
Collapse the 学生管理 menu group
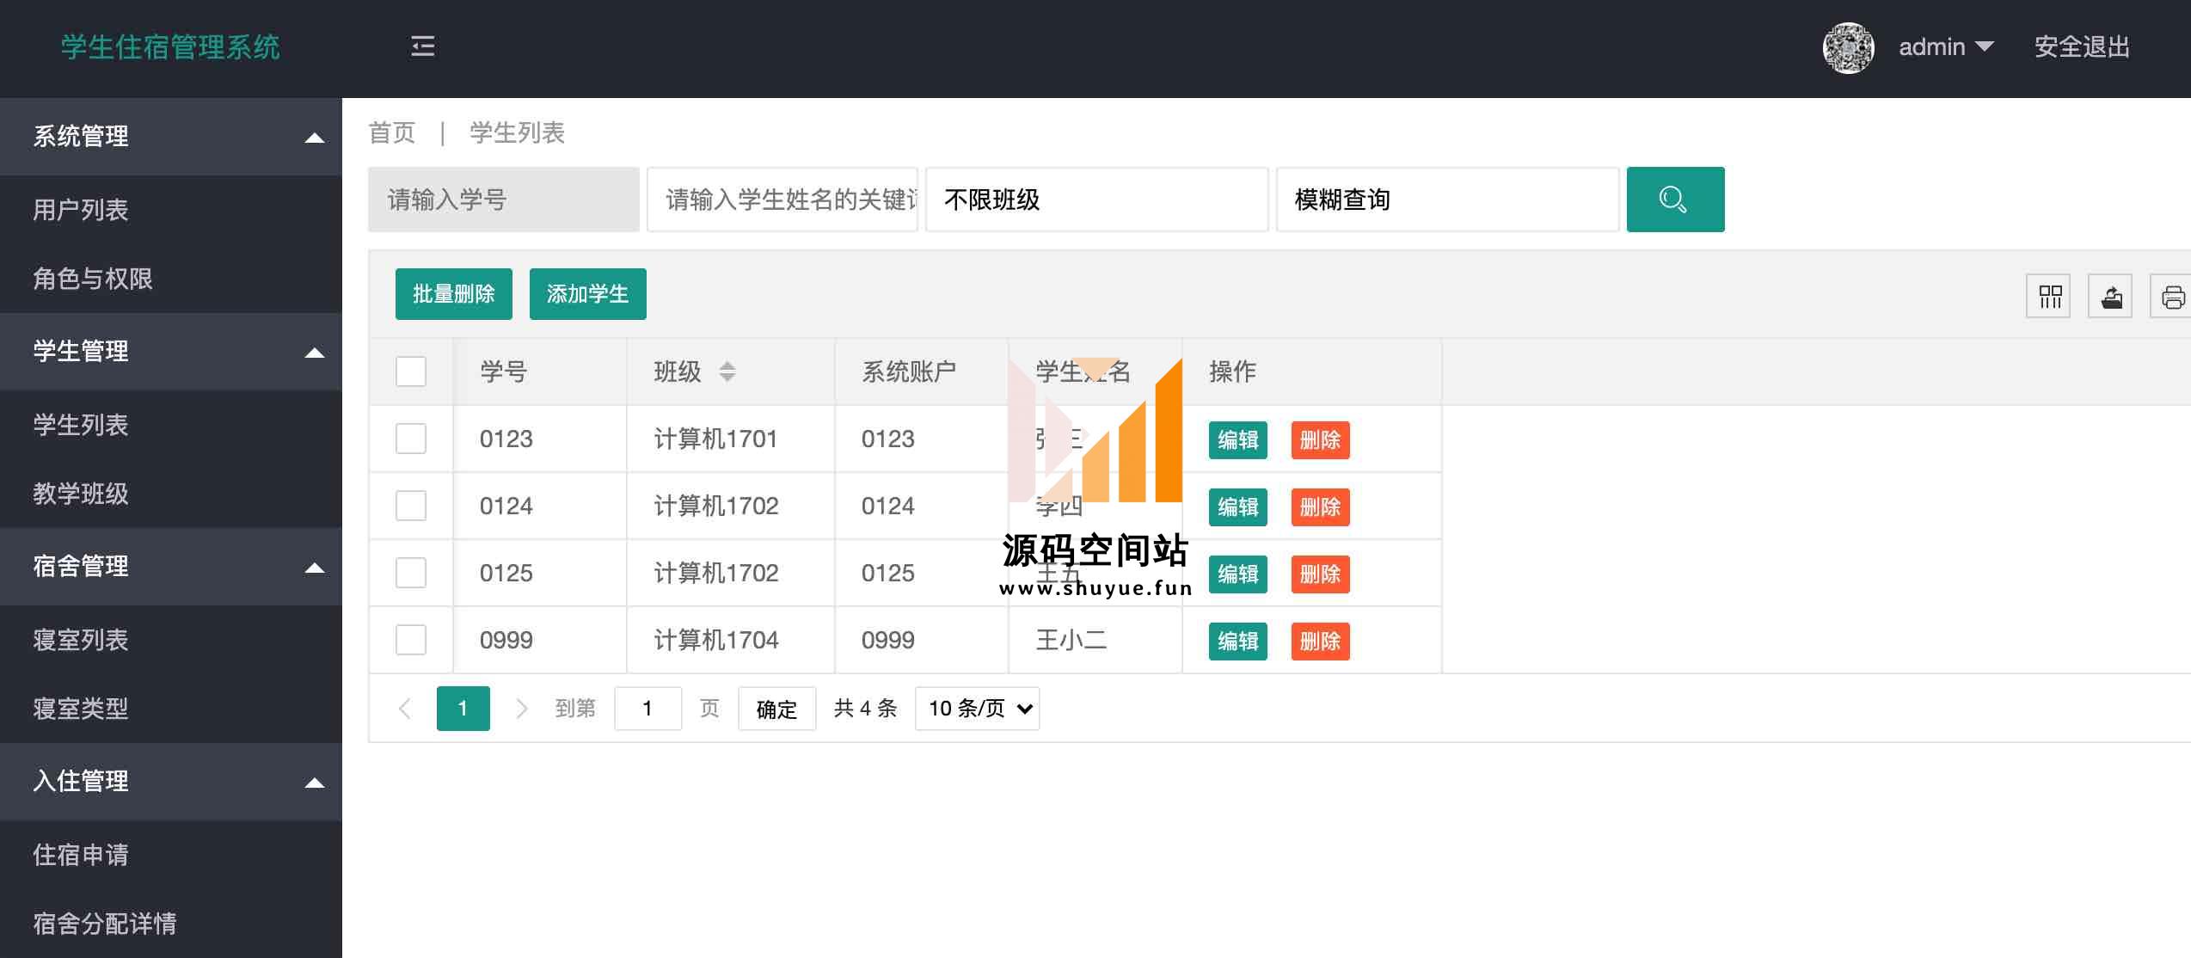tap(171, 352)
